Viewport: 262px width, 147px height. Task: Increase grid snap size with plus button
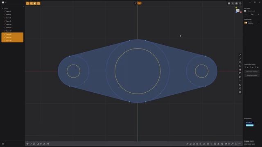(x=258, y=14)
